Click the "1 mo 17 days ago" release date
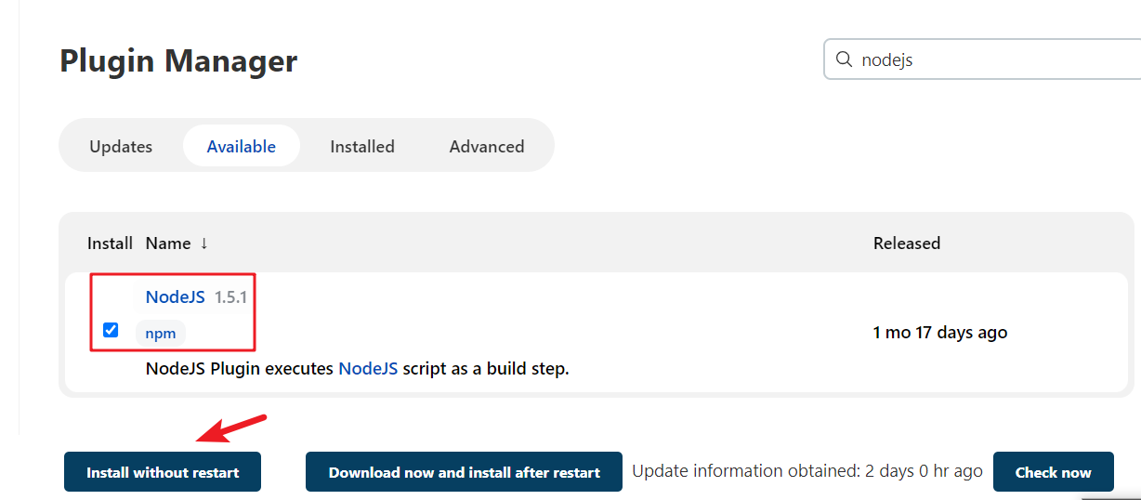Viewport: 1141px width, 500px height. click(x=940, y=333)
